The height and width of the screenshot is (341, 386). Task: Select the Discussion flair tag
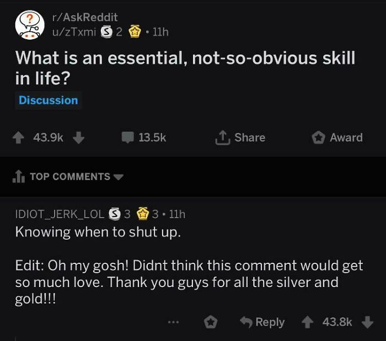click(49, 100)
